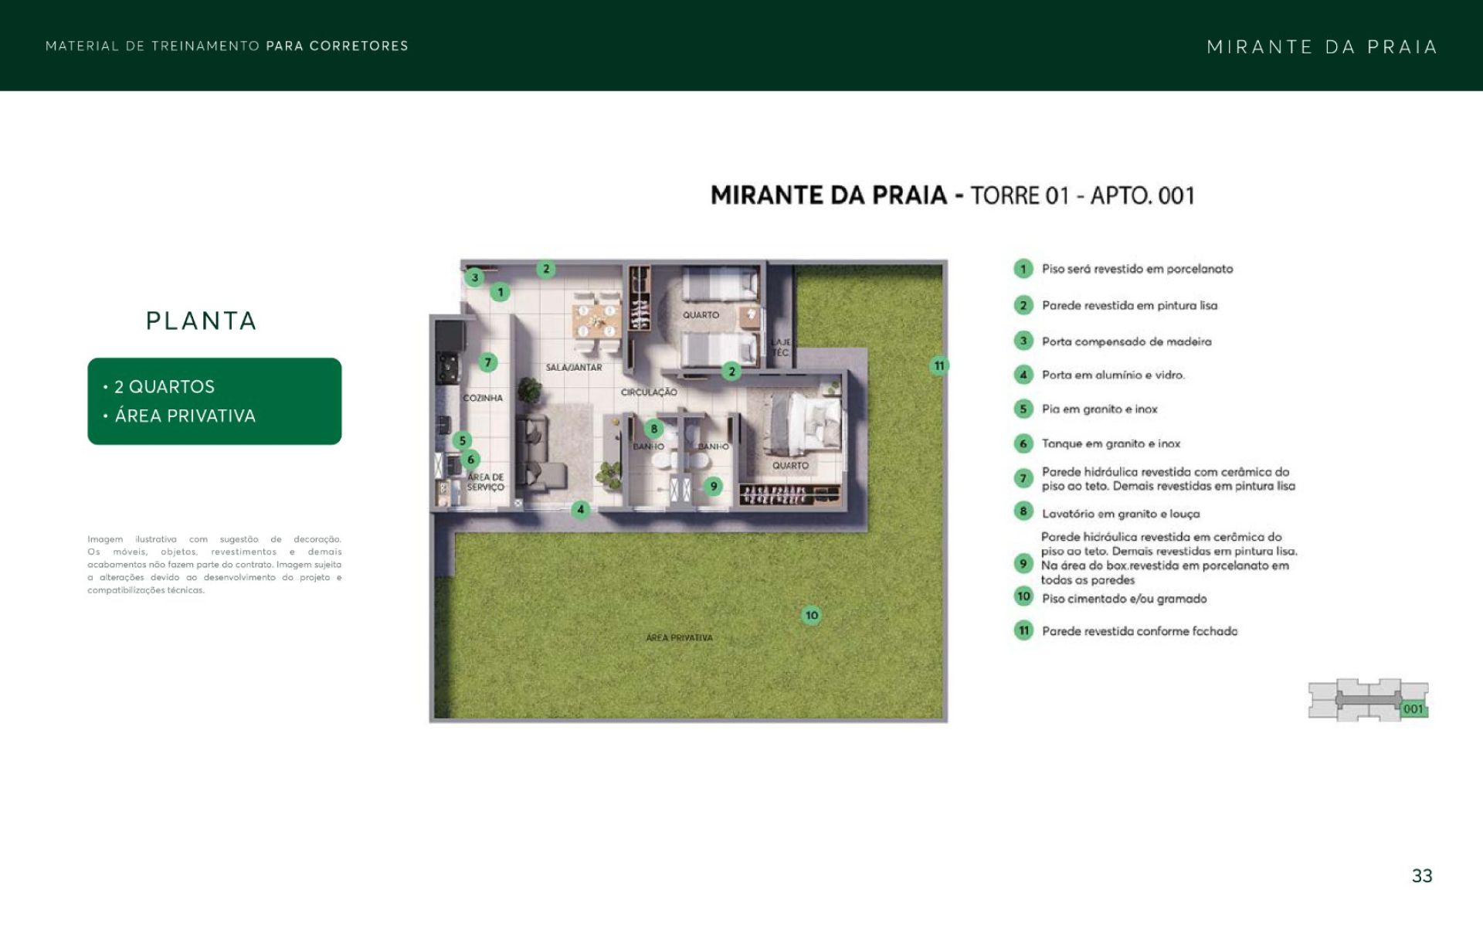
Task: Click the Planta heading
Action: [x=202, y=321]
